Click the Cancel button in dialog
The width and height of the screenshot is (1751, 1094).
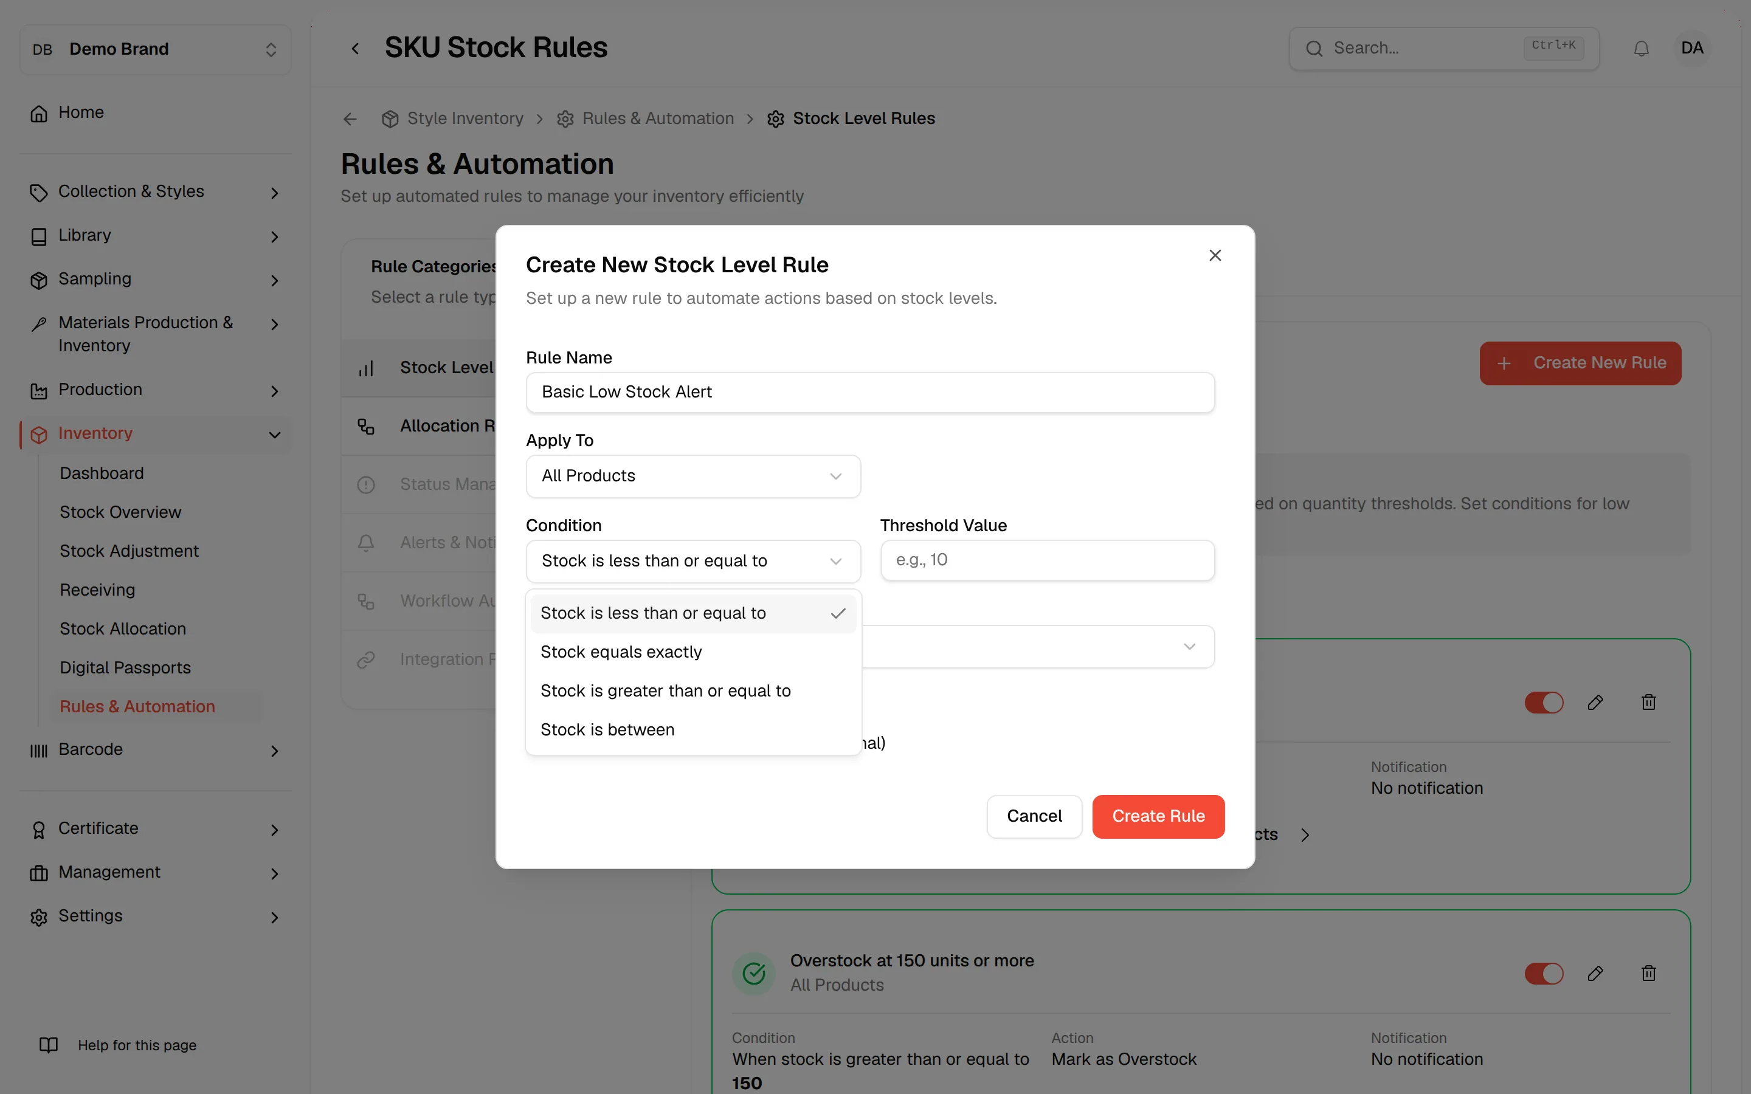pos(1034,816)
